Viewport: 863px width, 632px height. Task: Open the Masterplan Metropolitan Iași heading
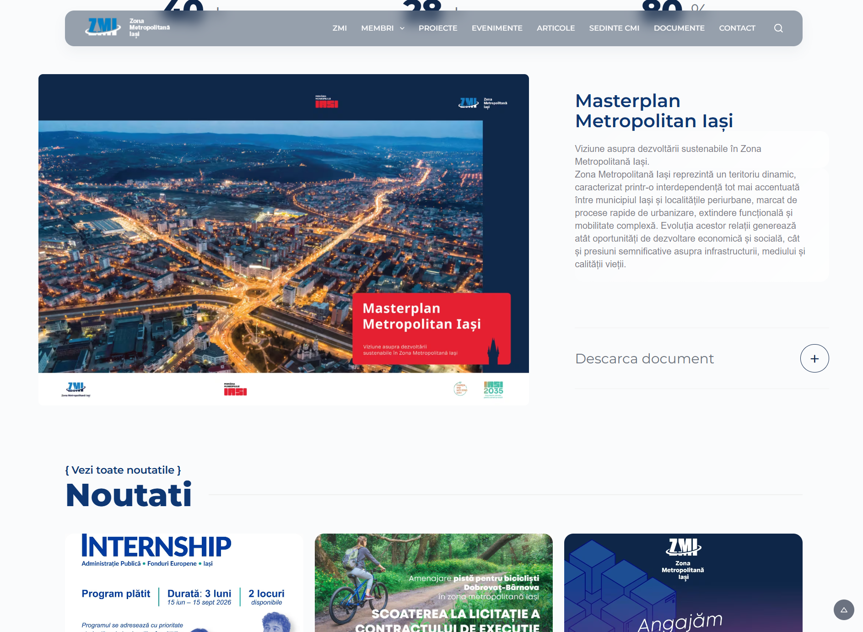click(x=654, y=111)
